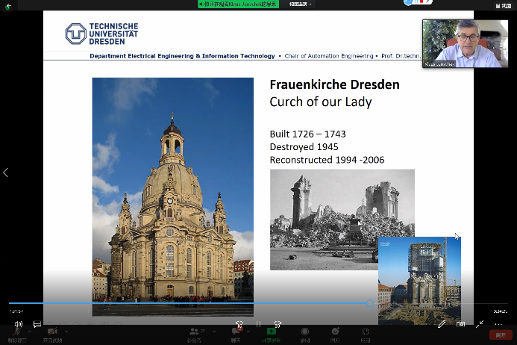Screen dimensions: 517x345
Task: Click the video progress bar handle
Action: click(x=370, y=303)
